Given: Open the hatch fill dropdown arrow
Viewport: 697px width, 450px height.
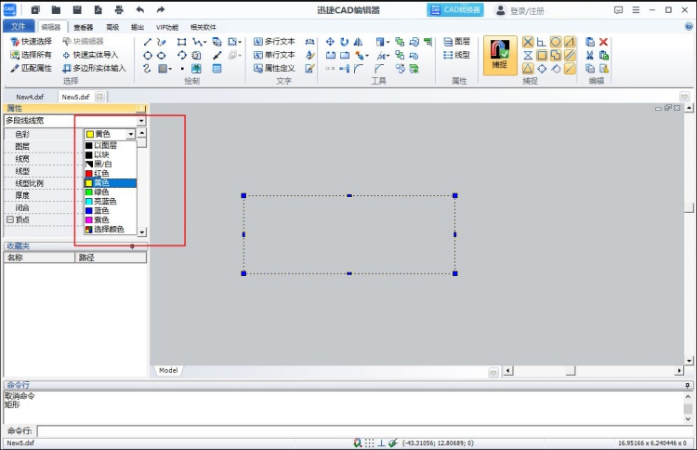Looking at the screenshot, I should [170, 70].
